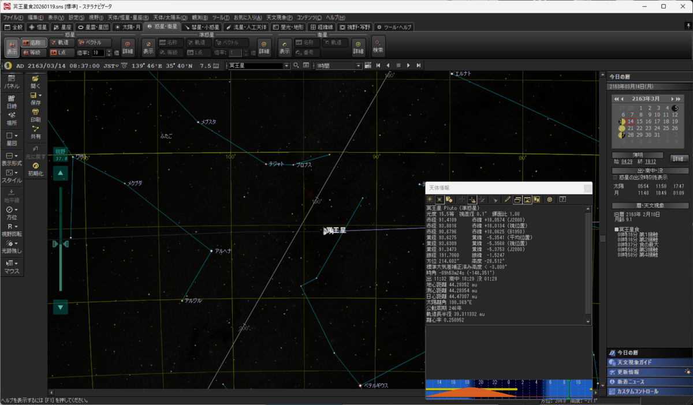Click the magnifier search icon beside 冥王星 box
693x405 pixels.
click(296, 66)
